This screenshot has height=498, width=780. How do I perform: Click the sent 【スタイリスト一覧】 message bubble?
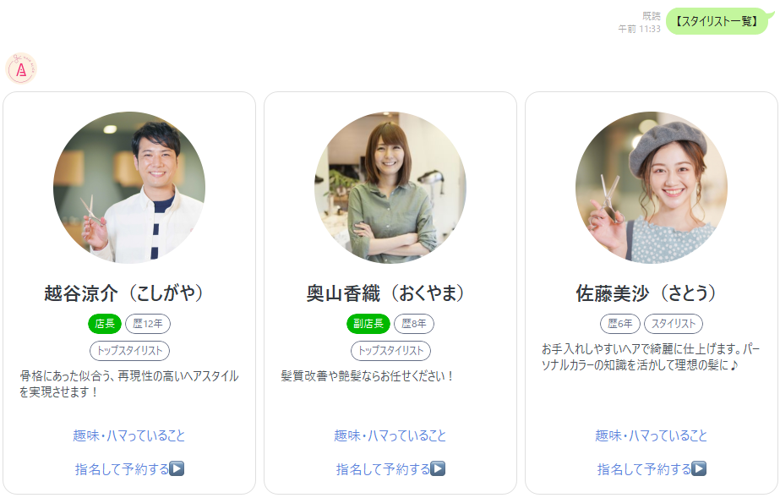pyautogui.click(x=719, y=21)
